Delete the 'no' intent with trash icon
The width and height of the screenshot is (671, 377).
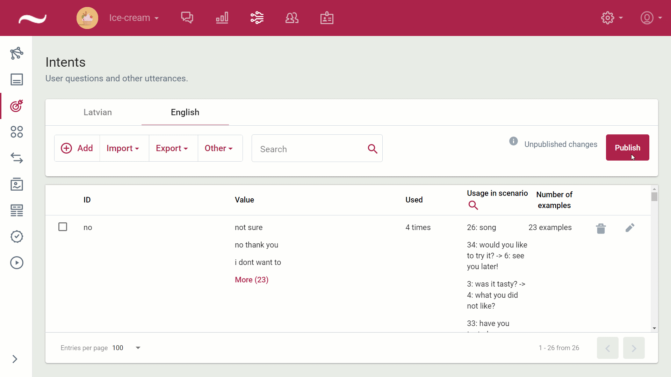coord(601,228)
